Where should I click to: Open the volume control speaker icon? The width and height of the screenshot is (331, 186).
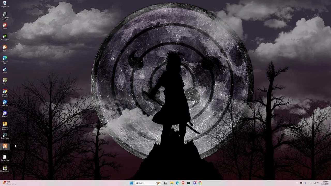point(318,183)
